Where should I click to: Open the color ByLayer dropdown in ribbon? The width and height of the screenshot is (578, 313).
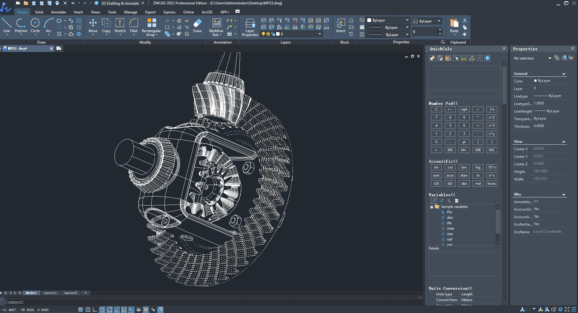point(388,20)
